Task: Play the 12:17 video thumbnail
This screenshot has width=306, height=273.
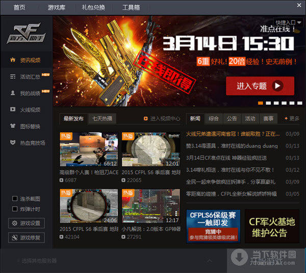Action: pyautogui.click(x=151, y=206)
